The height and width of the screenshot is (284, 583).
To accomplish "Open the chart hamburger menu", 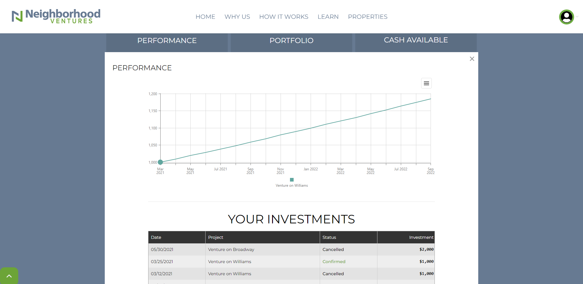I will click(x=426, y=83).
